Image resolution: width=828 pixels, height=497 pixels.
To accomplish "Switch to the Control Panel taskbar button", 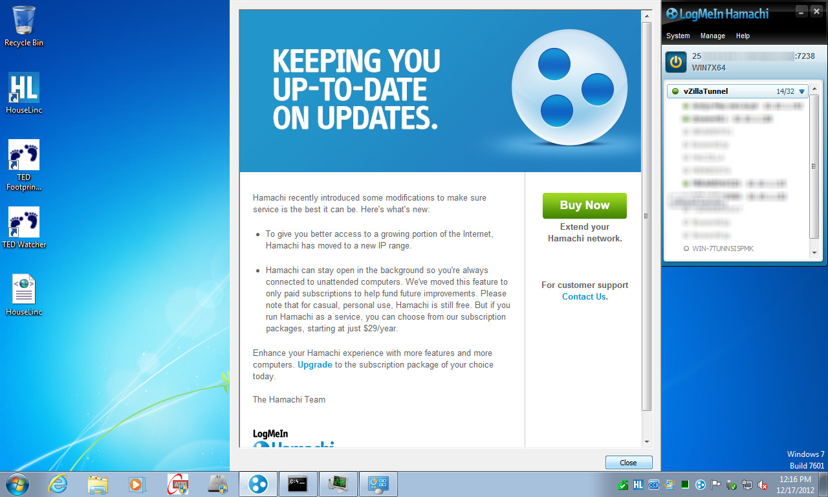I will [378, 484].
